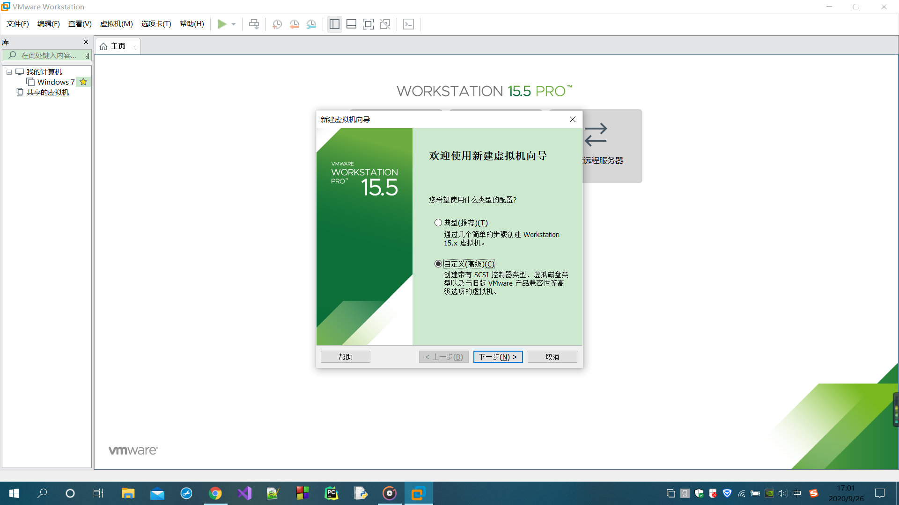Click the green power on play icon
The width and height of the screenshot is (899, 505).
click(221, 24)
